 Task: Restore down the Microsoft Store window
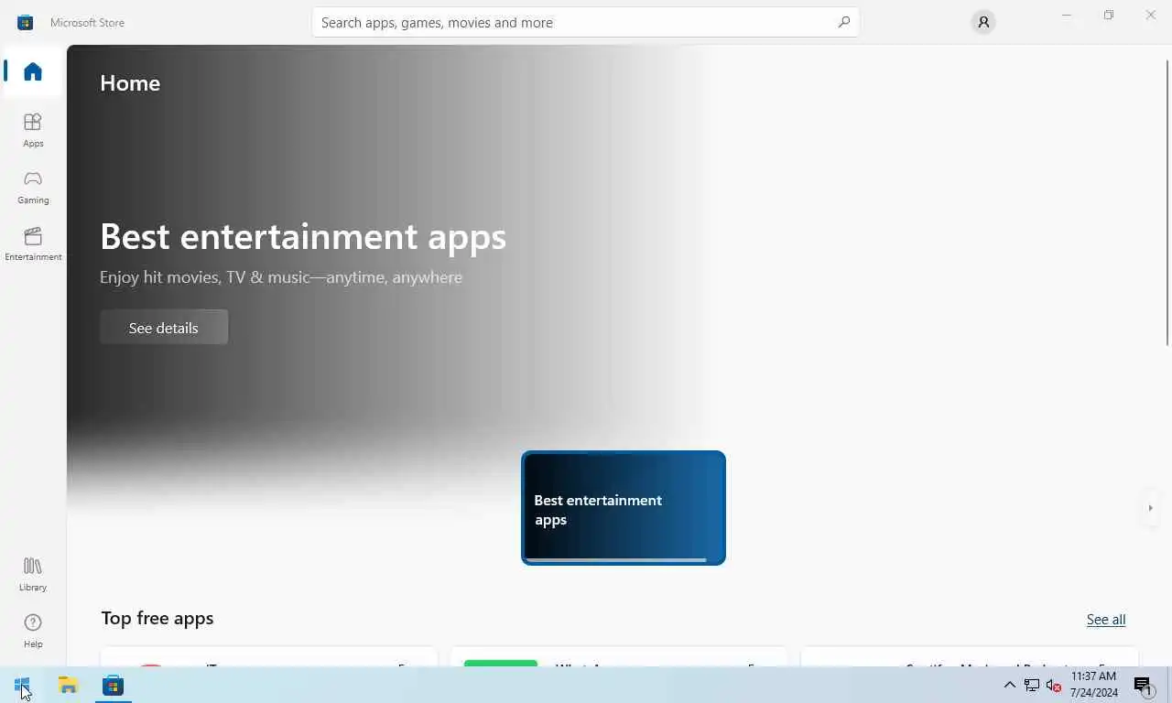(x=1108, y=15)
